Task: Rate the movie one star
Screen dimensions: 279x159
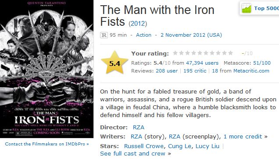Action: point(175,53)
